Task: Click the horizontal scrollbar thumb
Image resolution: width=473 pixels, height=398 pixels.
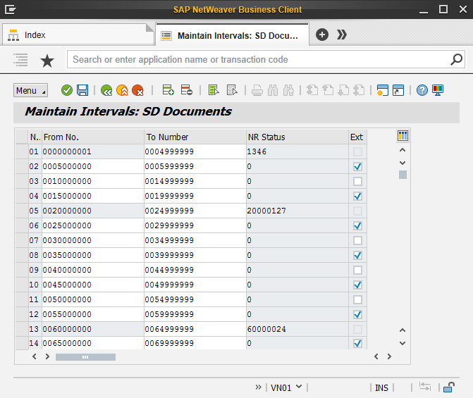Action: click(85, 357)
